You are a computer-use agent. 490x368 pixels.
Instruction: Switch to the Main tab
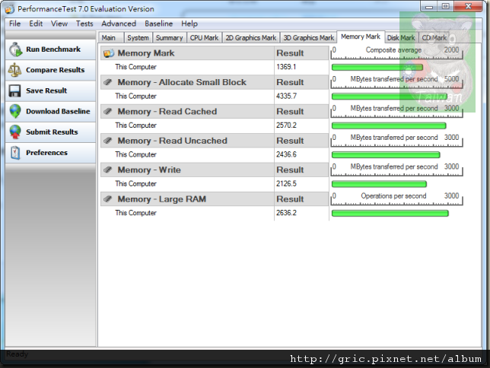click(x=111, y=38)
